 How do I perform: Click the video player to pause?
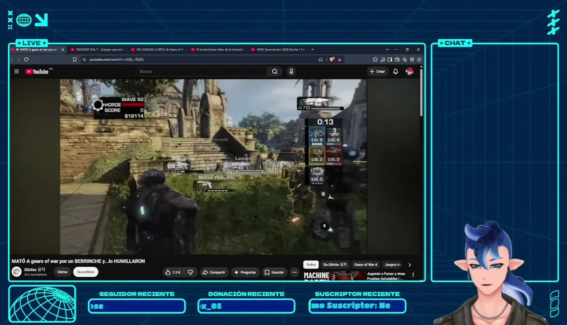214,167
